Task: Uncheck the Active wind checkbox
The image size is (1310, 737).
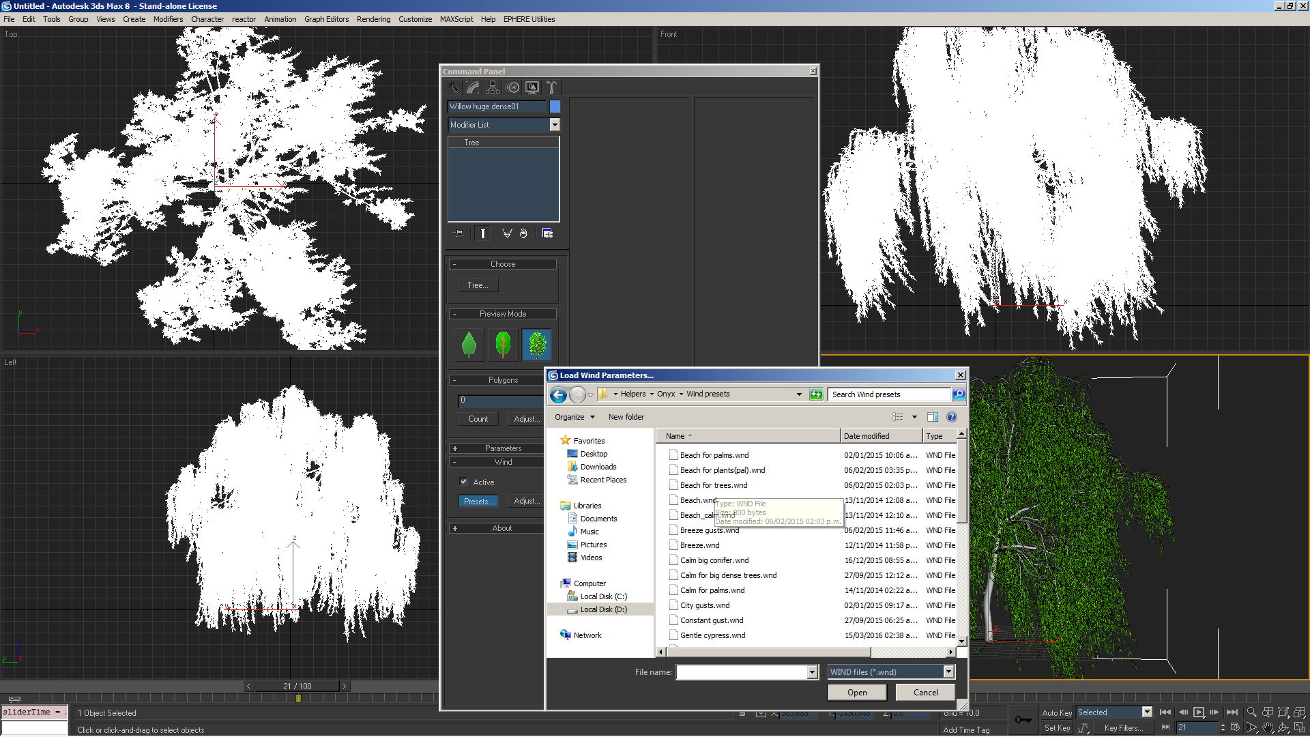Action: point(464,482)
